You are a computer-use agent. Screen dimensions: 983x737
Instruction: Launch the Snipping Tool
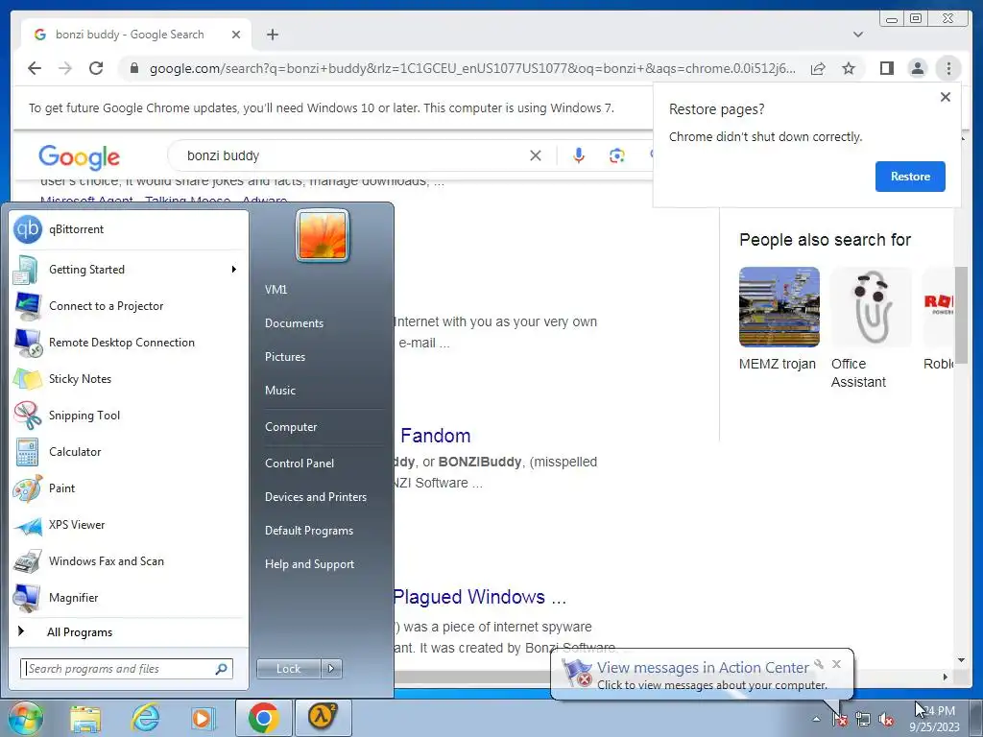tap(128, 415)
